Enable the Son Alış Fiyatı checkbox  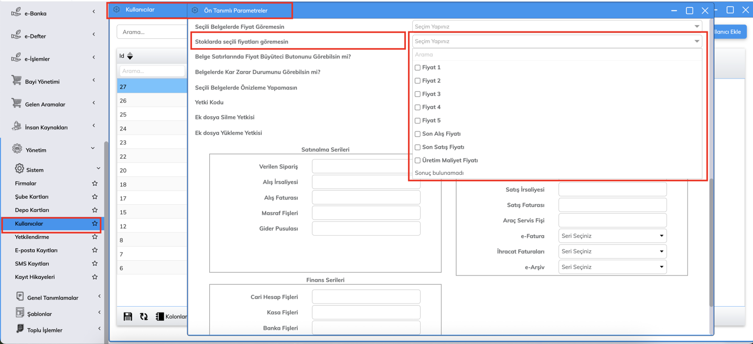click(417, 134)
